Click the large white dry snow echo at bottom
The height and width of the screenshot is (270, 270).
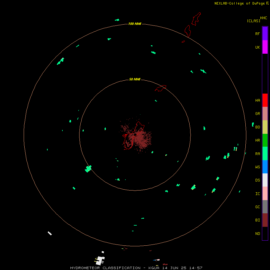[x=100, y=260]
